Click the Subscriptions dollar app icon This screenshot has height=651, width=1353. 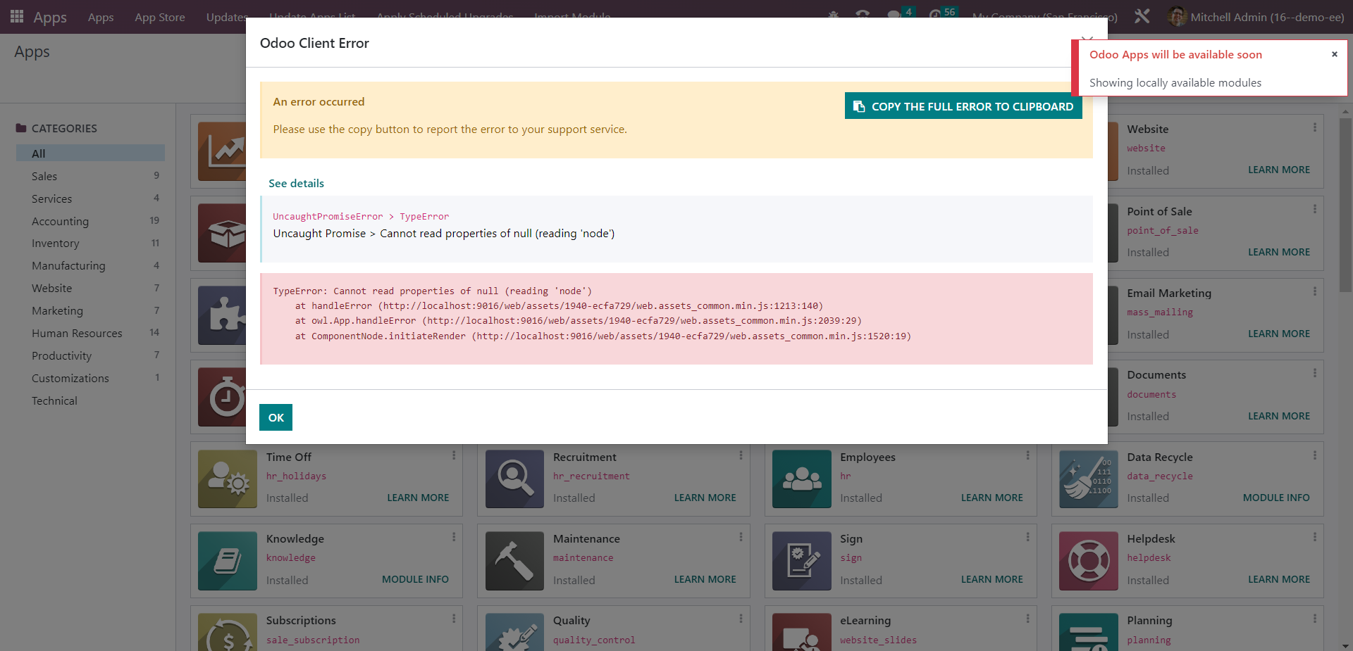pos(227,637)
